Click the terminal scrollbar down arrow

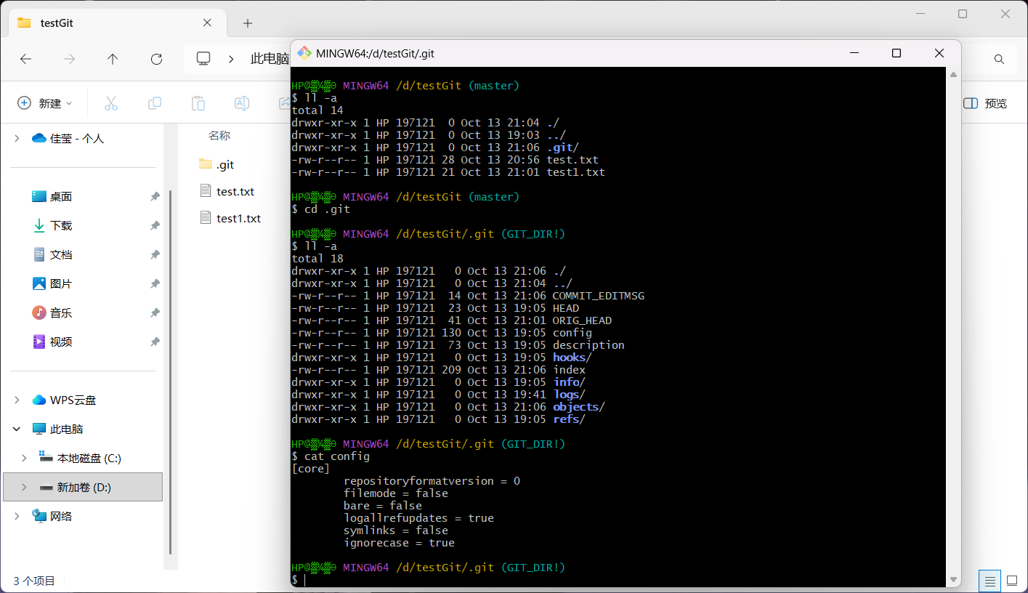coord(953,579)
